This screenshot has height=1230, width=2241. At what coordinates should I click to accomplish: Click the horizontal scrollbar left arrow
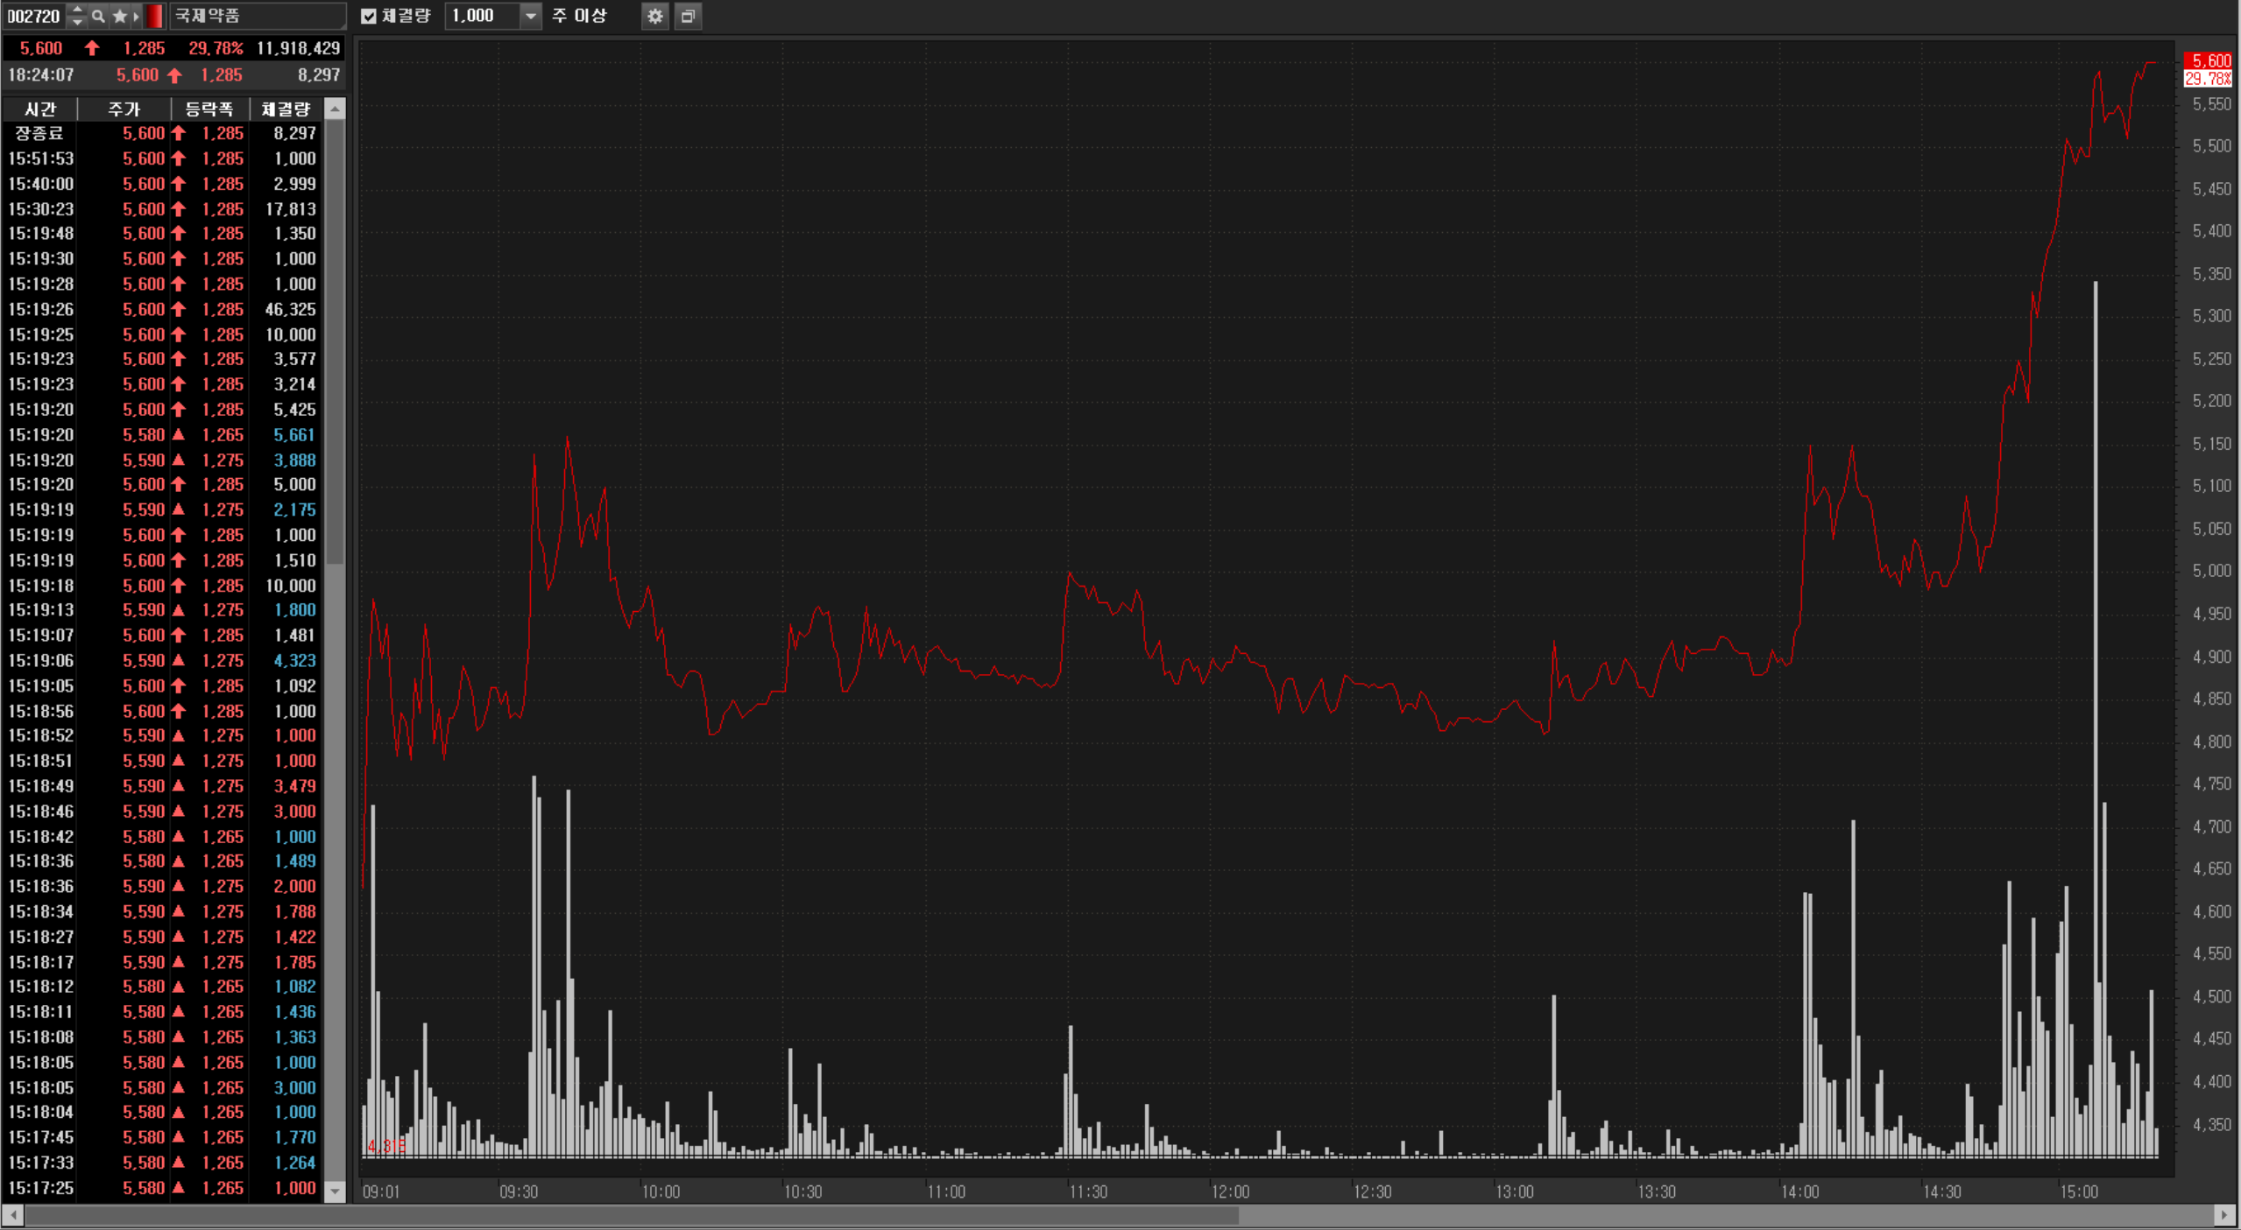(x=12, y=1214)
